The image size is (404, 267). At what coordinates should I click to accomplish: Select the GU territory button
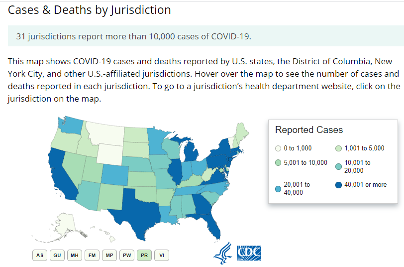point(57,256)
